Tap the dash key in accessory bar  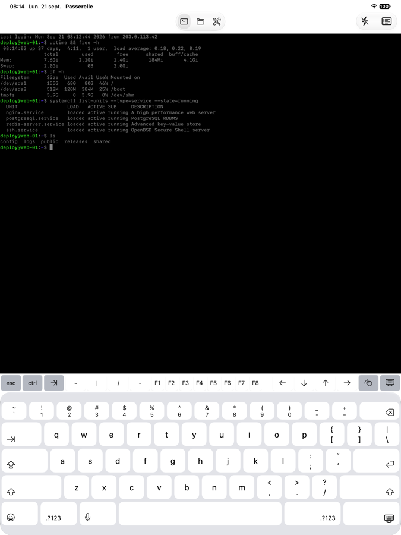(140, 383)
